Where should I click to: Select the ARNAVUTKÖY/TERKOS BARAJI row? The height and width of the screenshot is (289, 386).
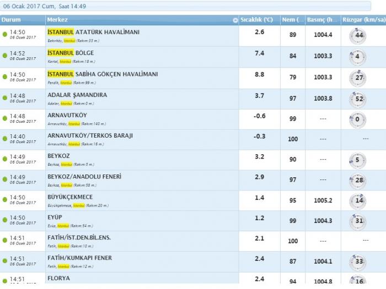pos(193,140)
